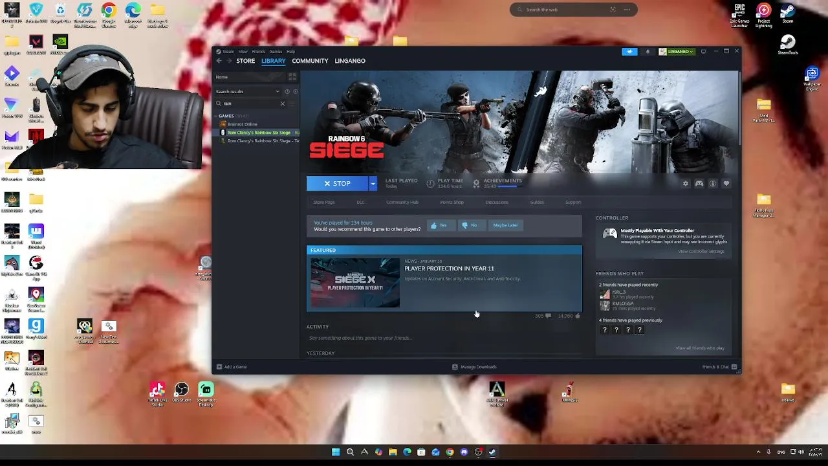Screen dimensions: 828x466
Task: Open OBS Studio desktop shortcut
Action: tap(182, 393)
